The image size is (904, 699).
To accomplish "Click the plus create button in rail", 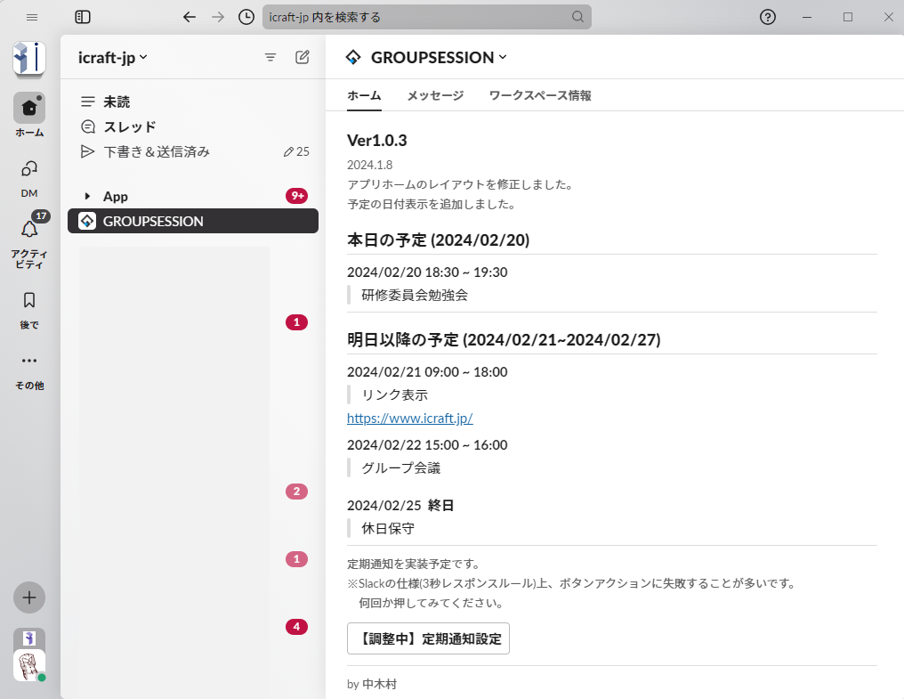I will pyautogui.click(x=29, y=597).
